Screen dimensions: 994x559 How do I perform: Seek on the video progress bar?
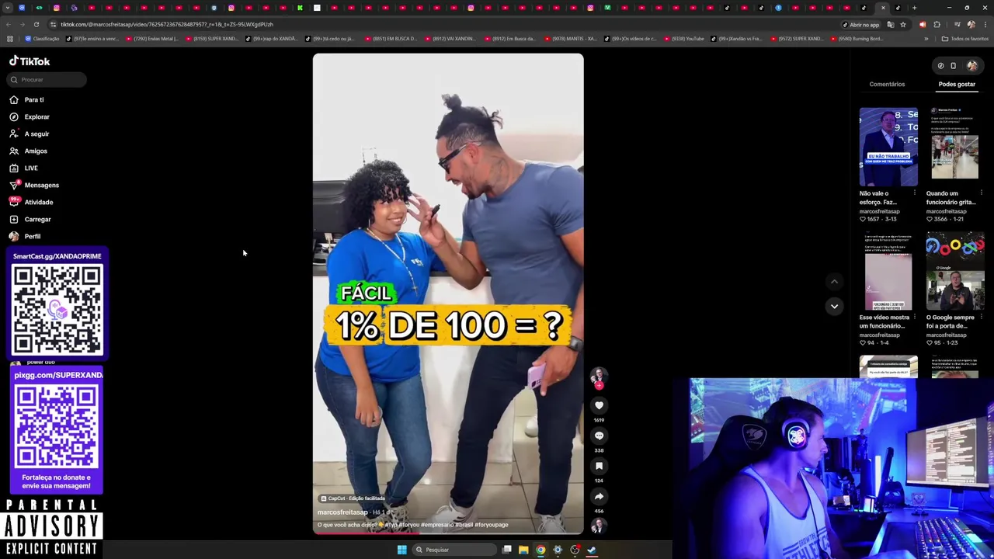pos(448,533)
